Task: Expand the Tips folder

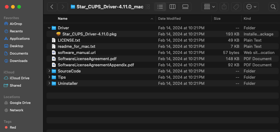Action: (x=49, y=77)
